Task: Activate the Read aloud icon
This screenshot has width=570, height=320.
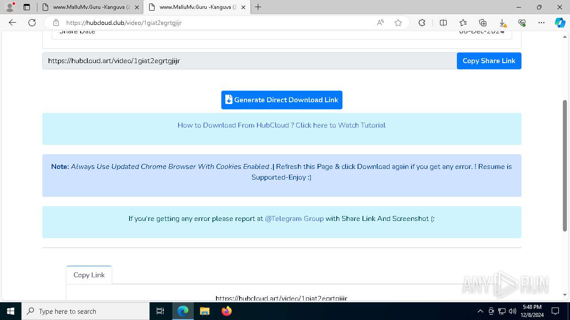Action: tap(380, 23)
